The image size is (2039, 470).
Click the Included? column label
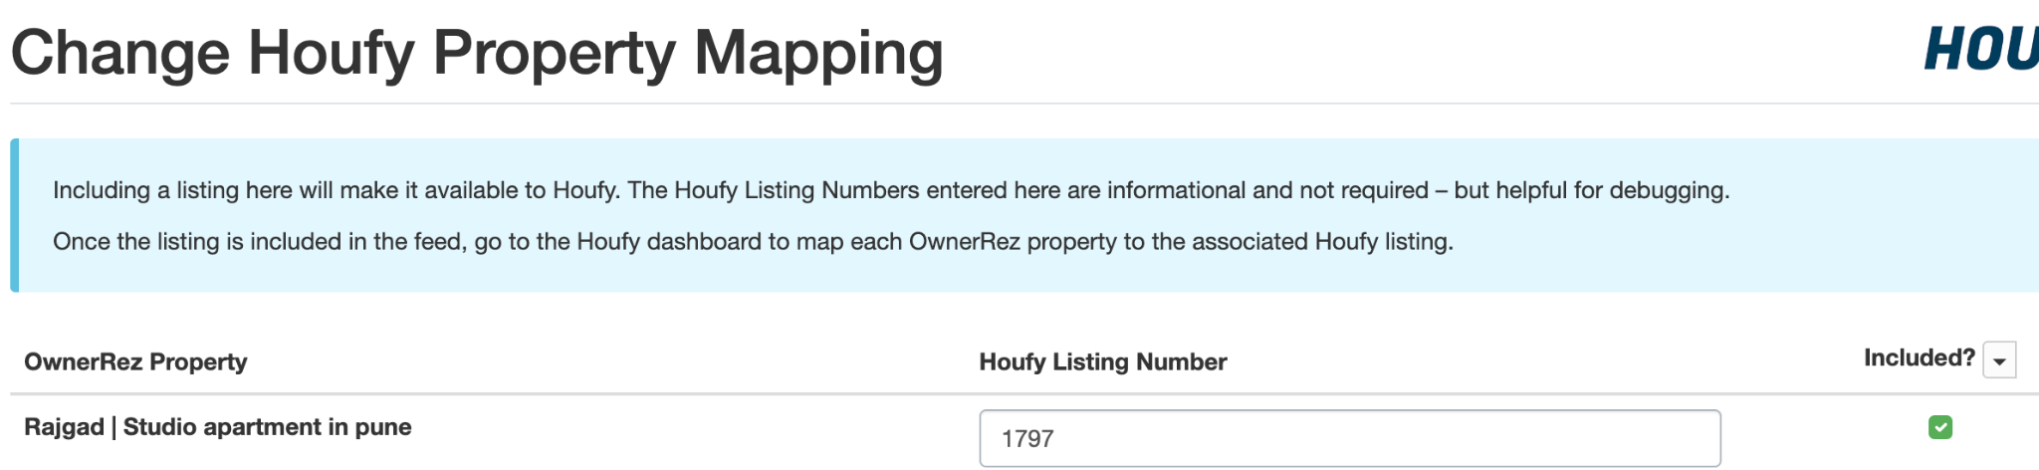pyautogui.click(x=1919, y=358)
